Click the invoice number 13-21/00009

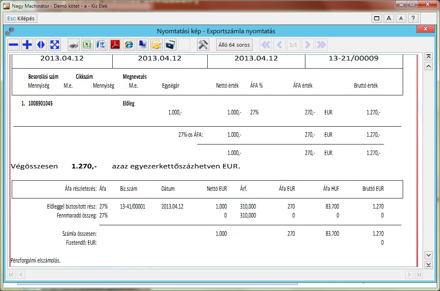tap(354, 58)
